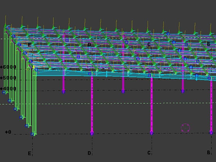
Task: Pick base node of short column between C and B
Action: [183, 91]
